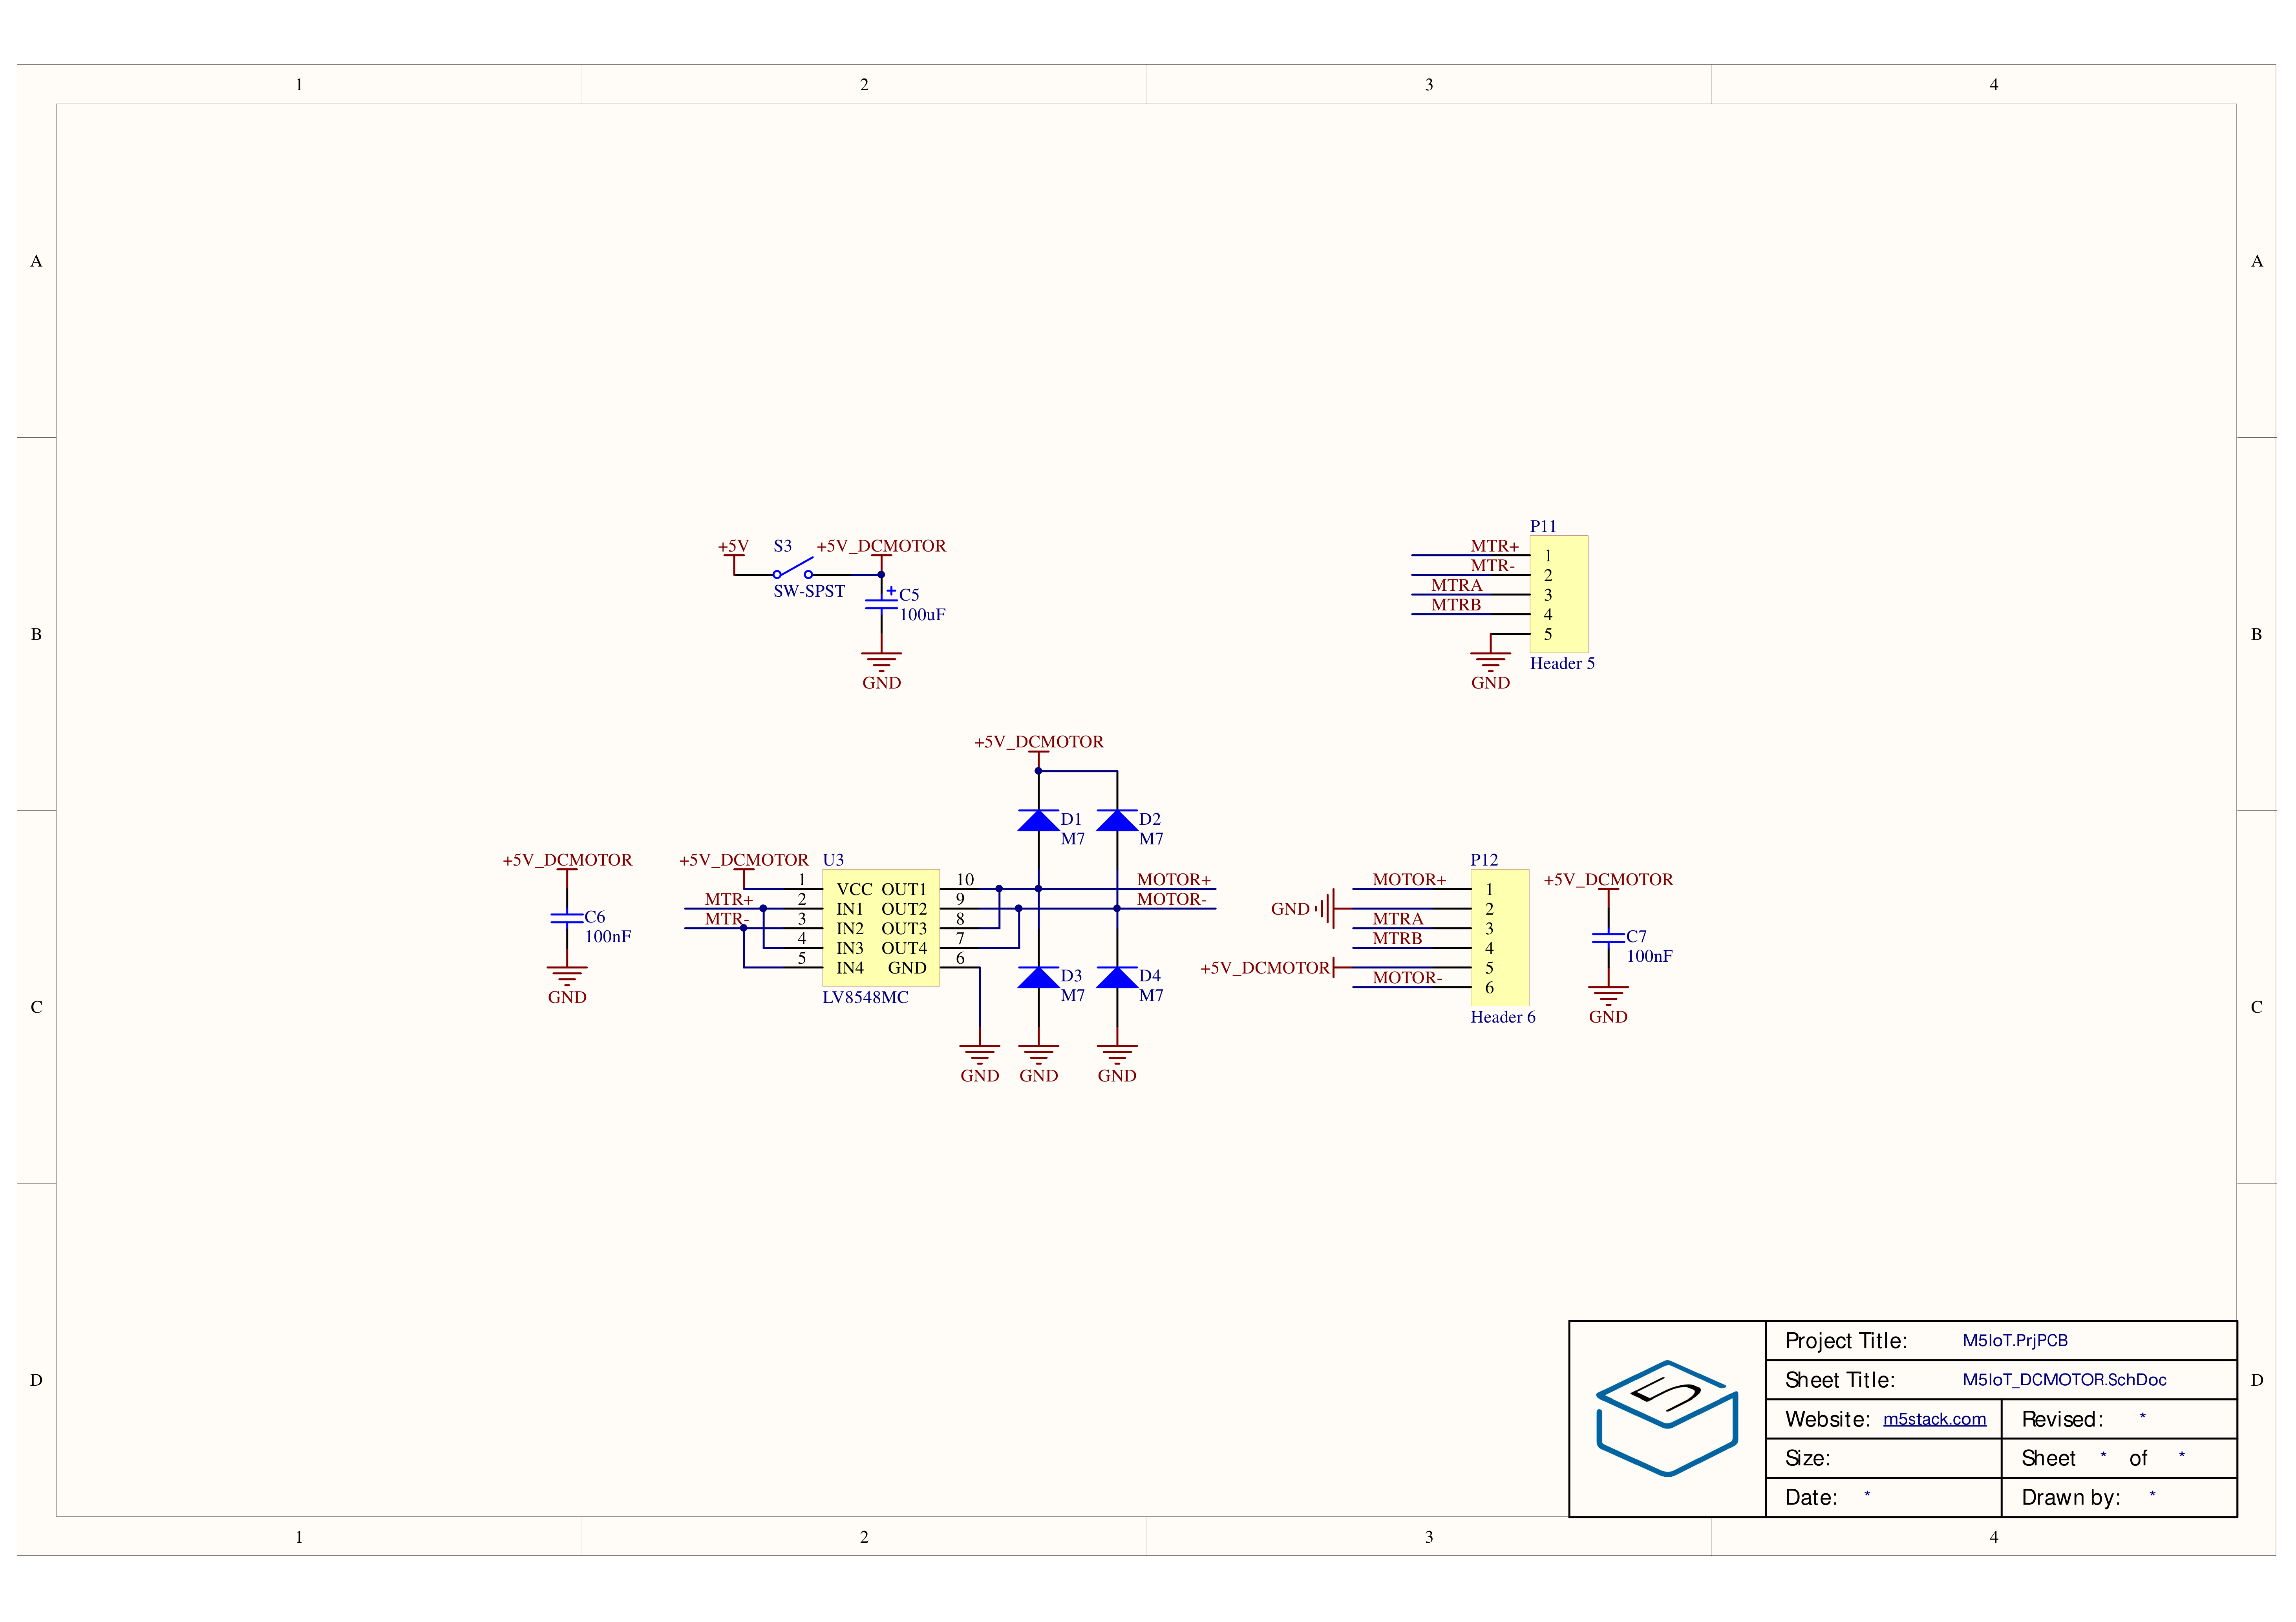Click the 'MOTOR-' net label at P12
2296x1622 pixels.
point(1407,978)
